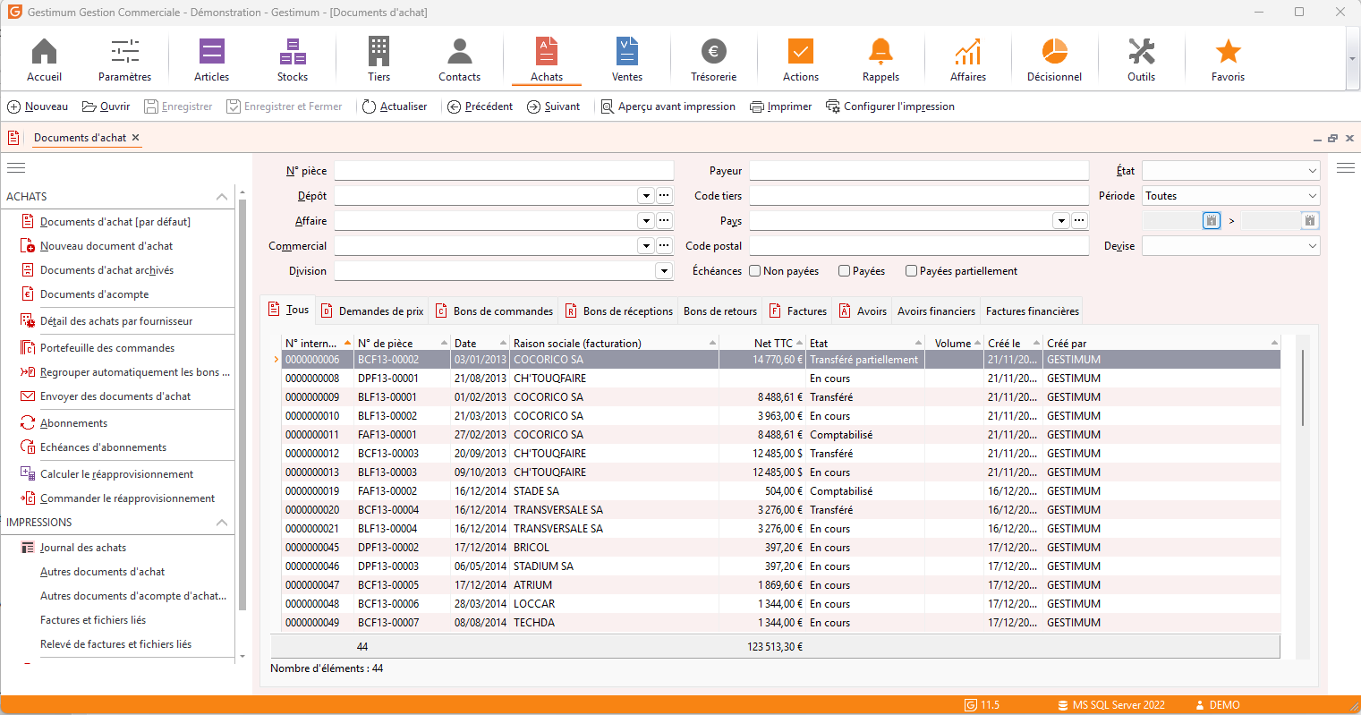This screenshot has width=1361, height=715.
Task: Open the Décisionnel analytics module
Action: point(1055,60)
